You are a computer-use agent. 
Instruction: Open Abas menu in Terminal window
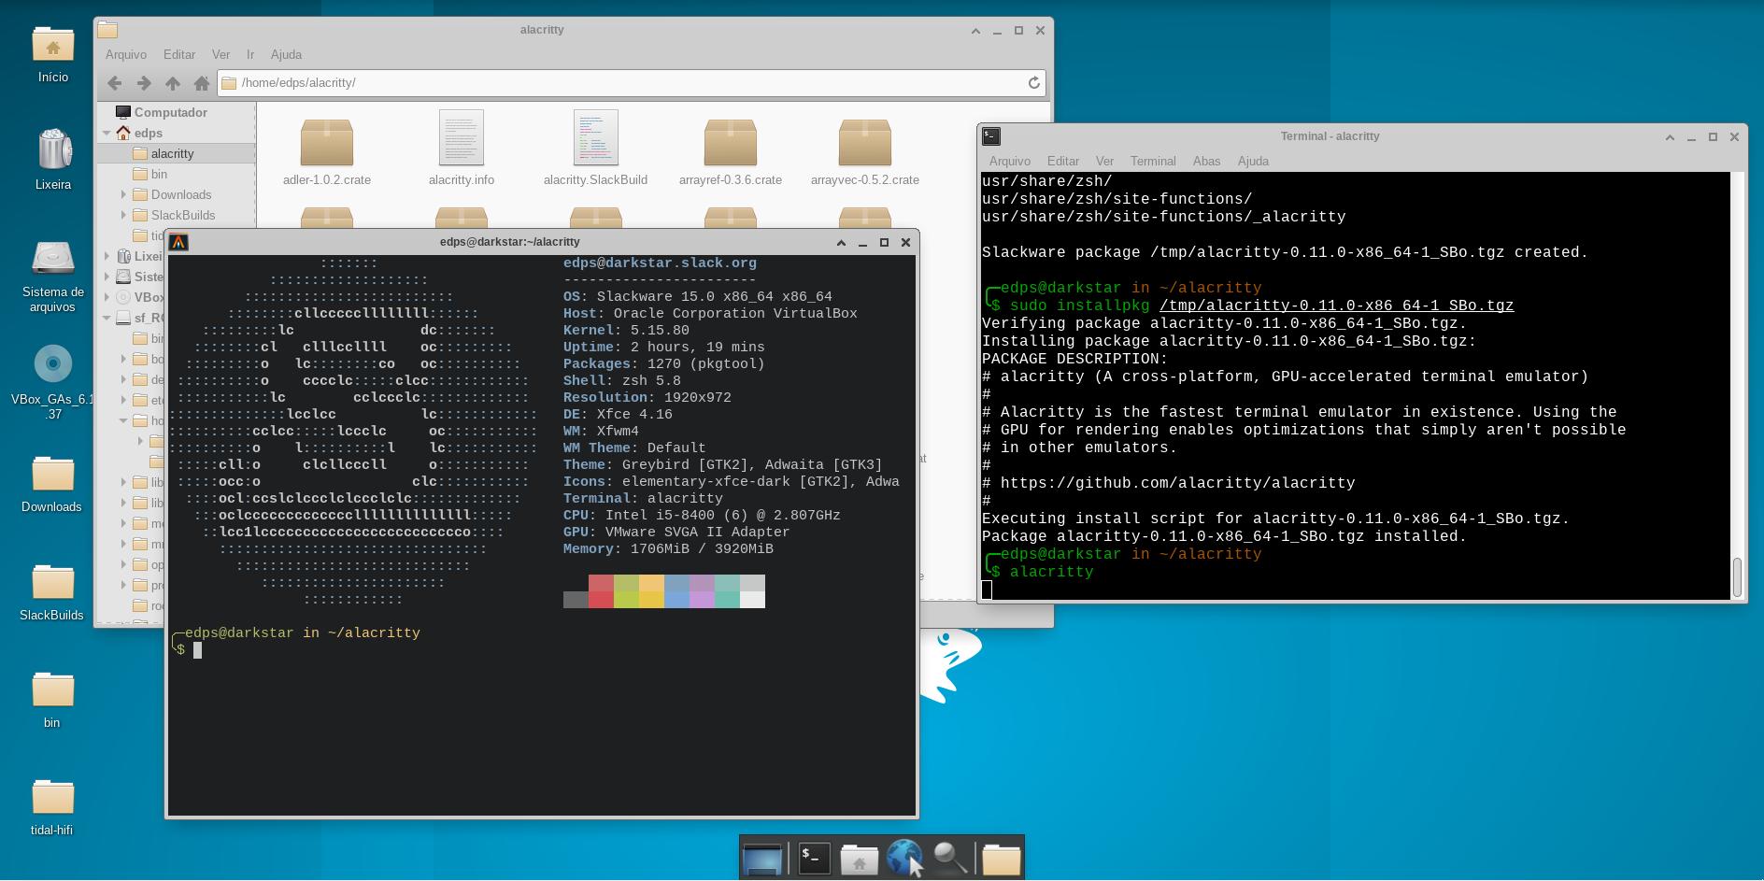click(1206, 161)
